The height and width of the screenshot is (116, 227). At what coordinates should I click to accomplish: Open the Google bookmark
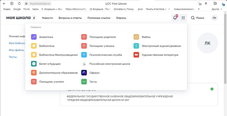(17, 9)
